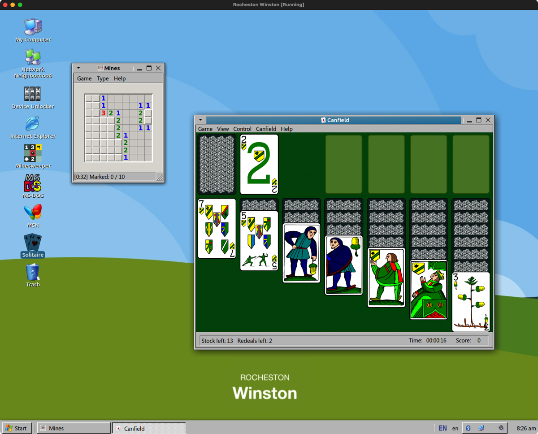Open the Type menu in Mines

point(103,78)
